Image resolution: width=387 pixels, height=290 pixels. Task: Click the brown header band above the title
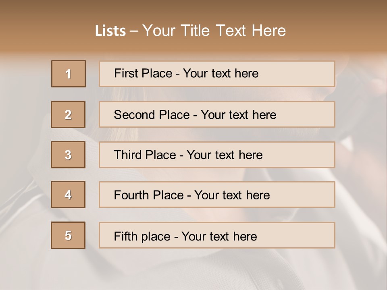click(x=193, y=9)
